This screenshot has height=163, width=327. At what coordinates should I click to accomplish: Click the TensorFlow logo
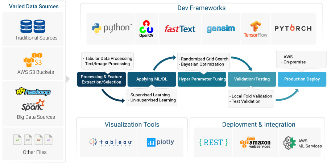(256, 29)
